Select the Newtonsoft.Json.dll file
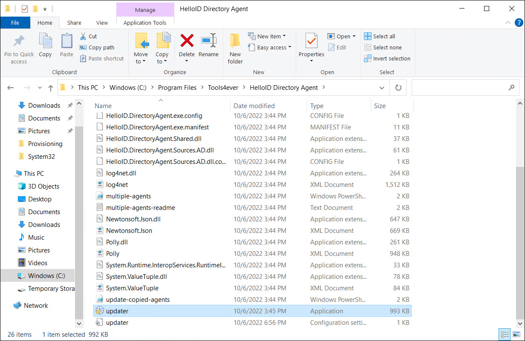 click(252, 219)
